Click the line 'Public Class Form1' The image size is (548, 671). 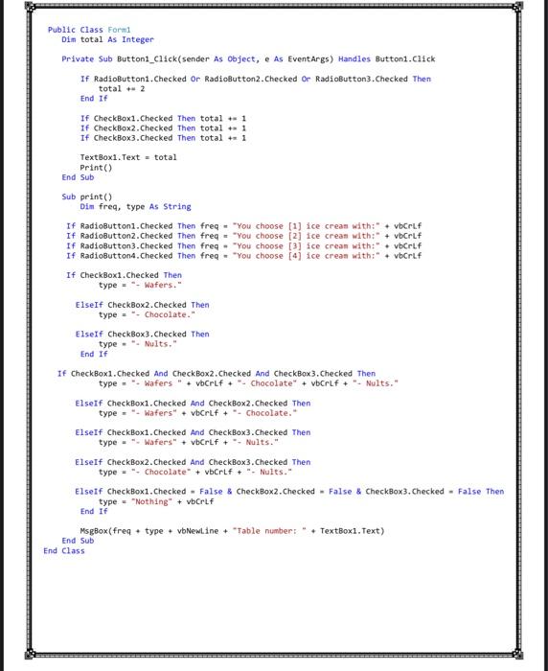89,30
